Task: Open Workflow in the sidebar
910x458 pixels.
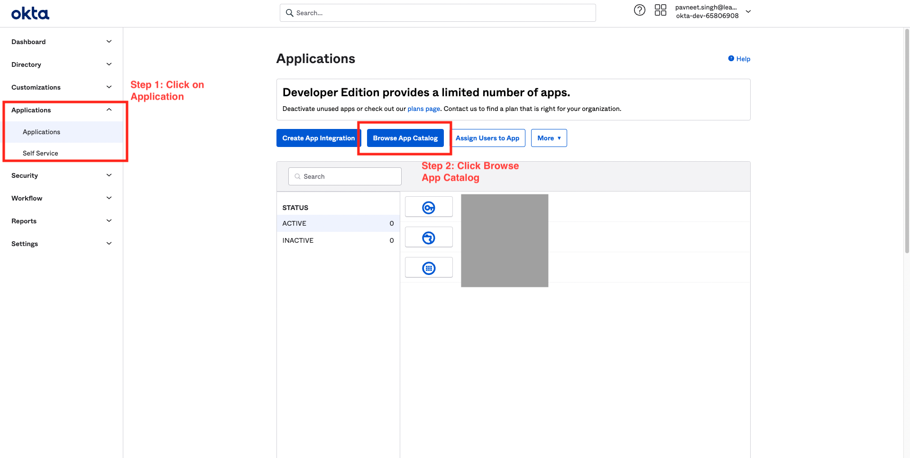Action: click(27, 198)
